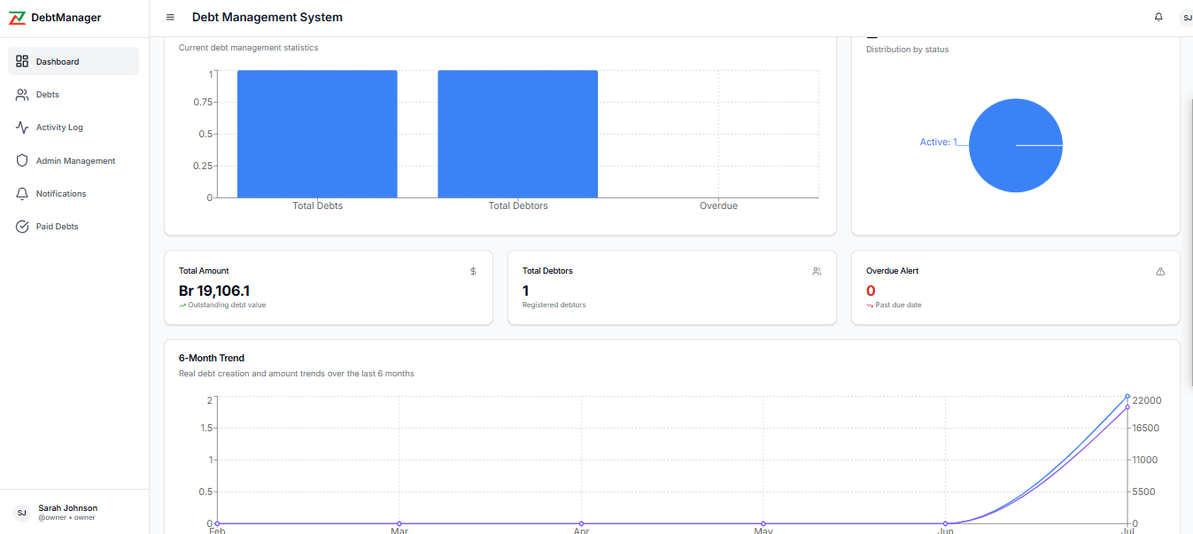The height and width of the screenshot is (534, 1193).
Task: Click the 6-Month Trend heading
Action: (x=212, y=358)
